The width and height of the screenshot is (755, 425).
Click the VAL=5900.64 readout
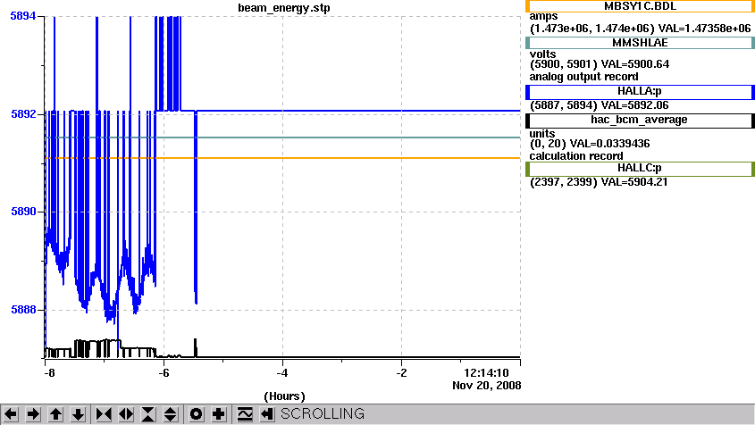(635, 64)
